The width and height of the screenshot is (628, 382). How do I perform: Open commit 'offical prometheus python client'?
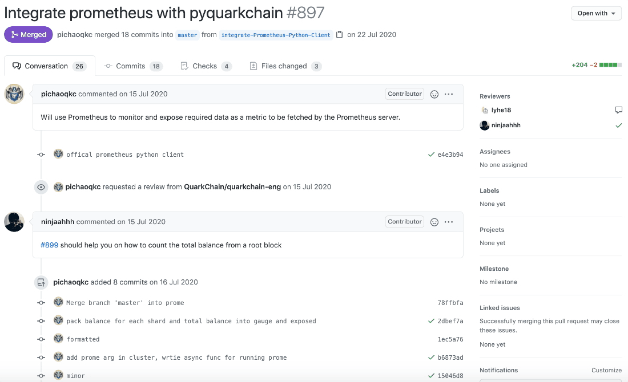click(125, 155)
